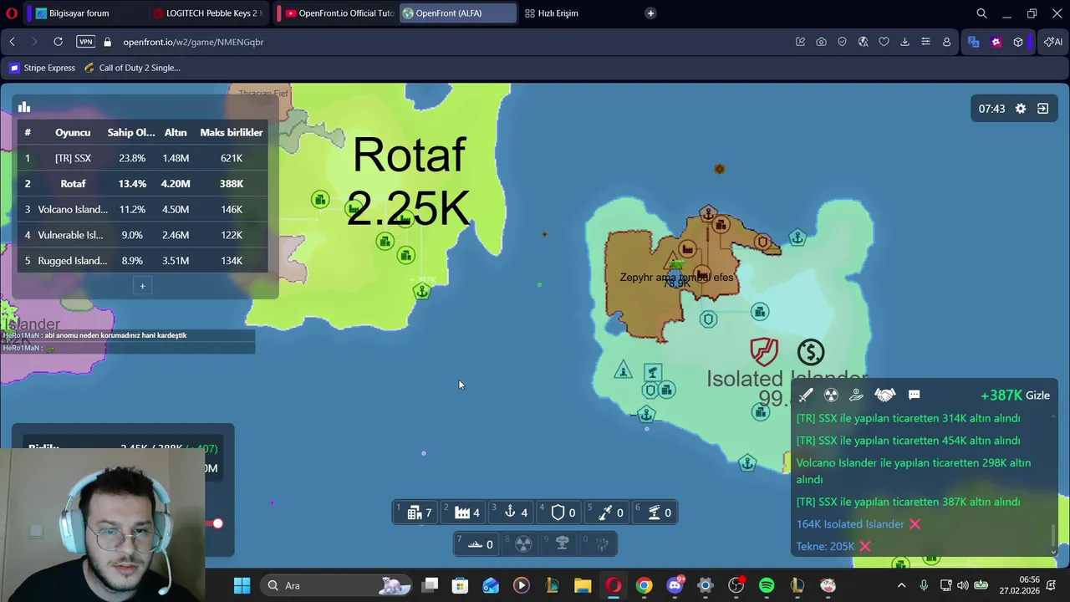This screenshot has width=1070, height=602.
Task: Select the Warship build slot
Action: click(476, 544)
